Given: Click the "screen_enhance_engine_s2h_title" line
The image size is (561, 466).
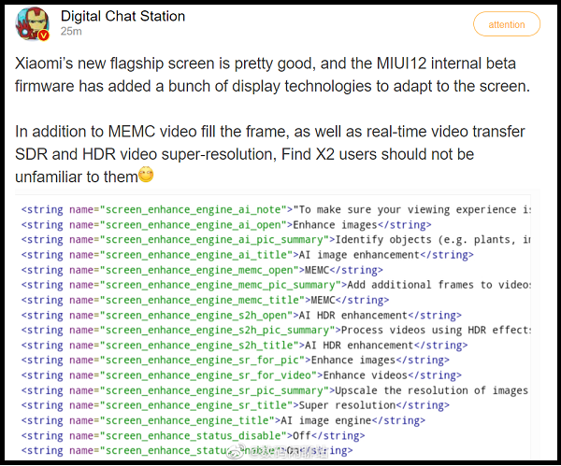Looking at the screenshot, I should (244, 346).
